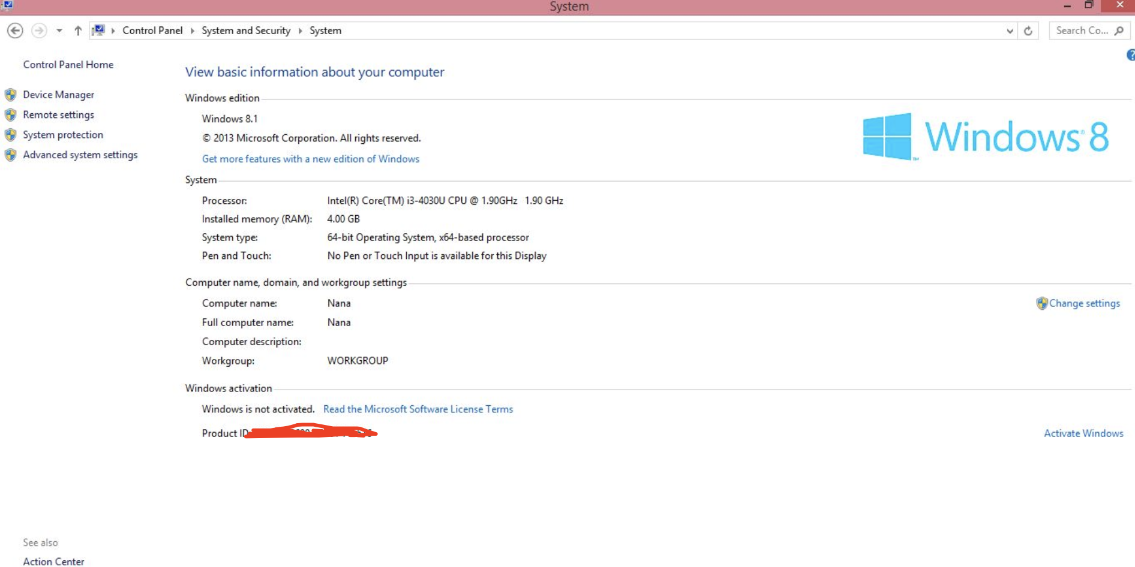Viewport: 1135px width, 567px height.
Task: Click the shield icon next to Change settings
Action: [x=1041, y=303]
